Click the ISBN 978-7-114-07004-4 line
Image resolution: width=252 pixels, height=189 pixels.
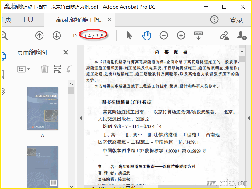tap(132, 126)
